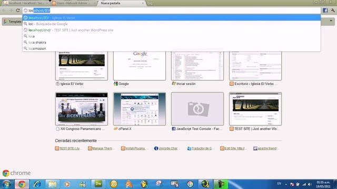
Task: Open the cPanel X thumbnail
Action: tap(140, 109)
